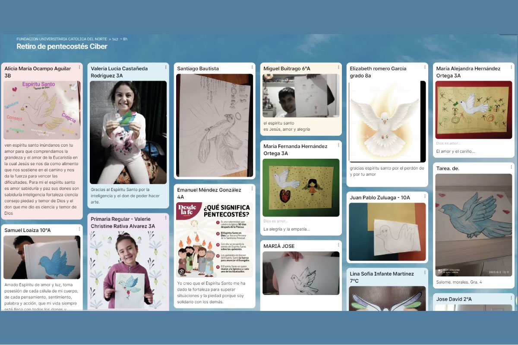Viewport: 518px width, 345px height.
Task: Open options menu for Valeria Lucia Castañeda post
Action: point(166,67)
